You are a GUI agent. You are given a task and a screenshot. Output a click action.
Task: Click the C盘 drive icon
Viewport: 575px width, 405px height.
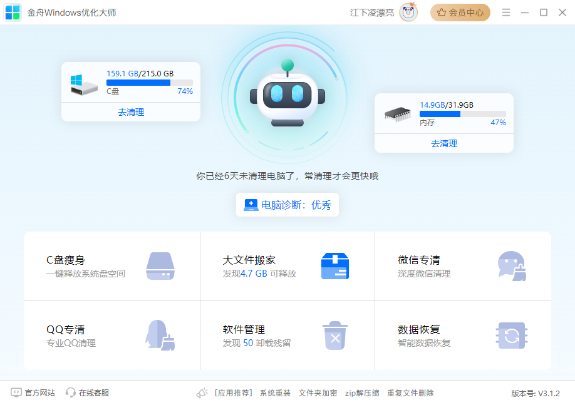coord(83,85)
